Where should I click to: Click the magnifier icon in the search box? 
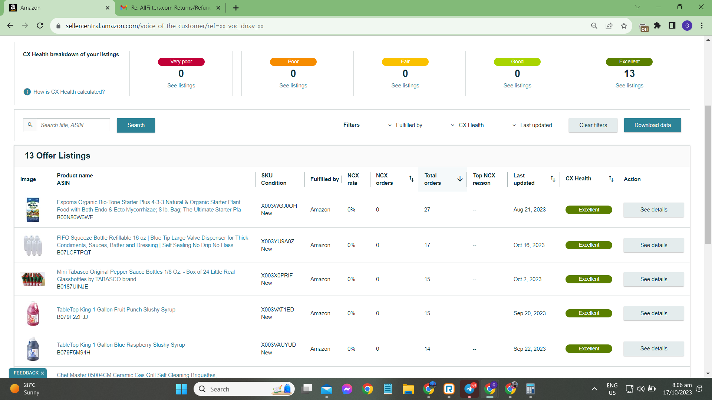click(30, 125)
